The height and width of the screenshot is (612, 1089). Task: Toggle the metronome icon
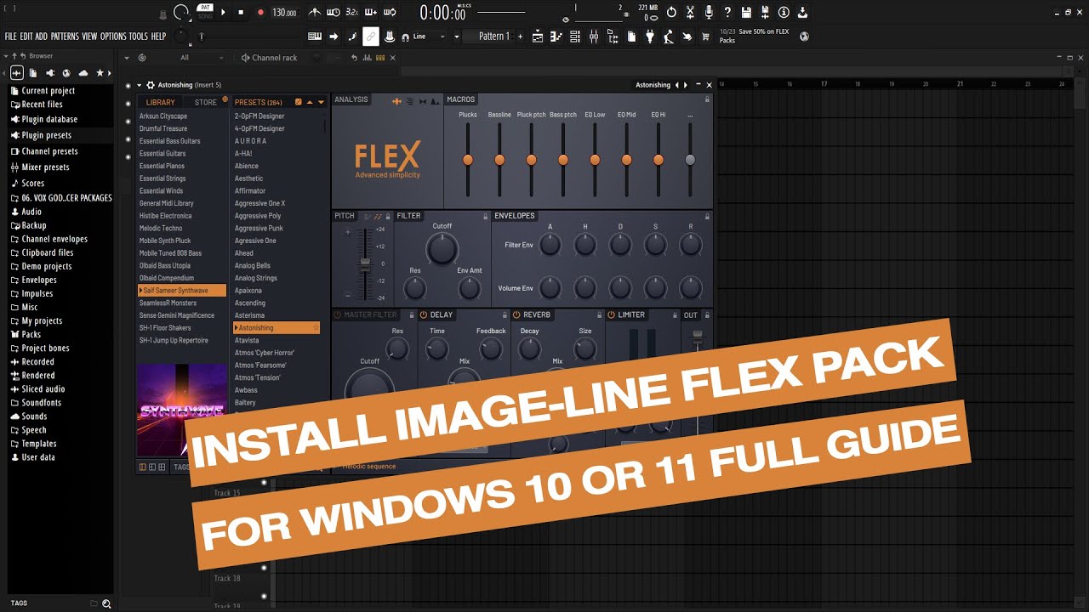315,12
